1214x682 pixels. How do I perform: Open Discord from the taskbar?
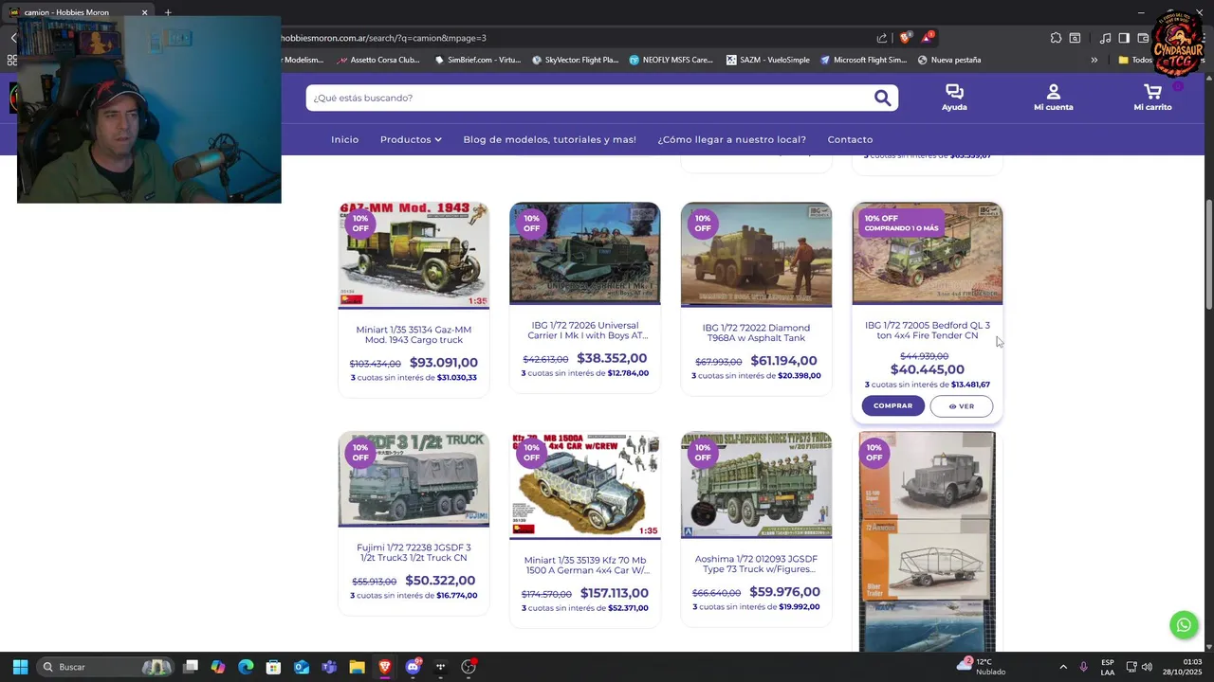click(413, 667)
